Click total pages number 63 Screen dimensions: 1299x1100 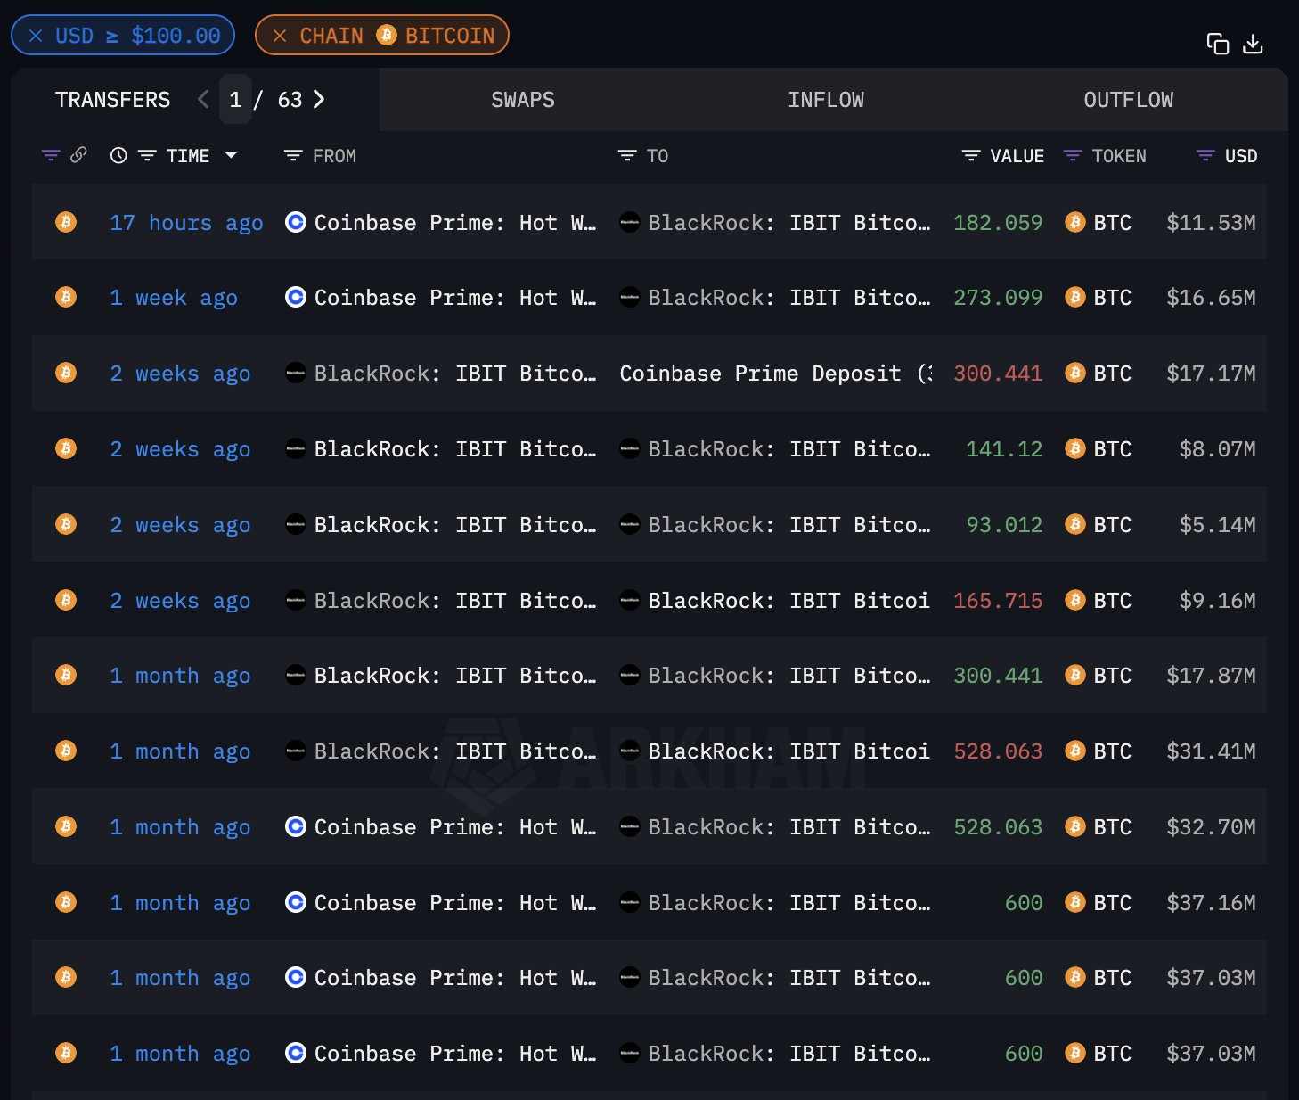pos(290,99)
